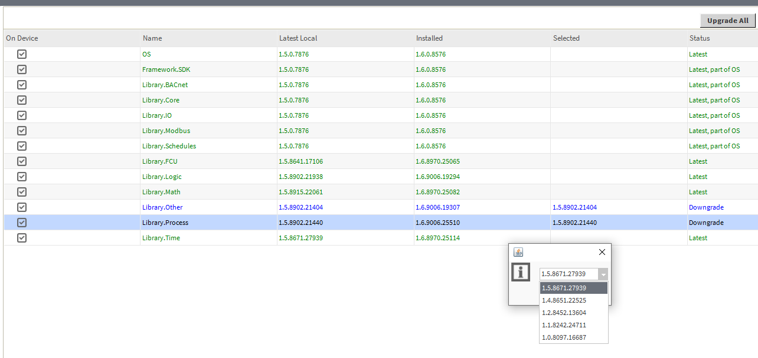Toggle the On Device checkbox for Library.FCU
This screenshot has width=758, height=358.
22,161
